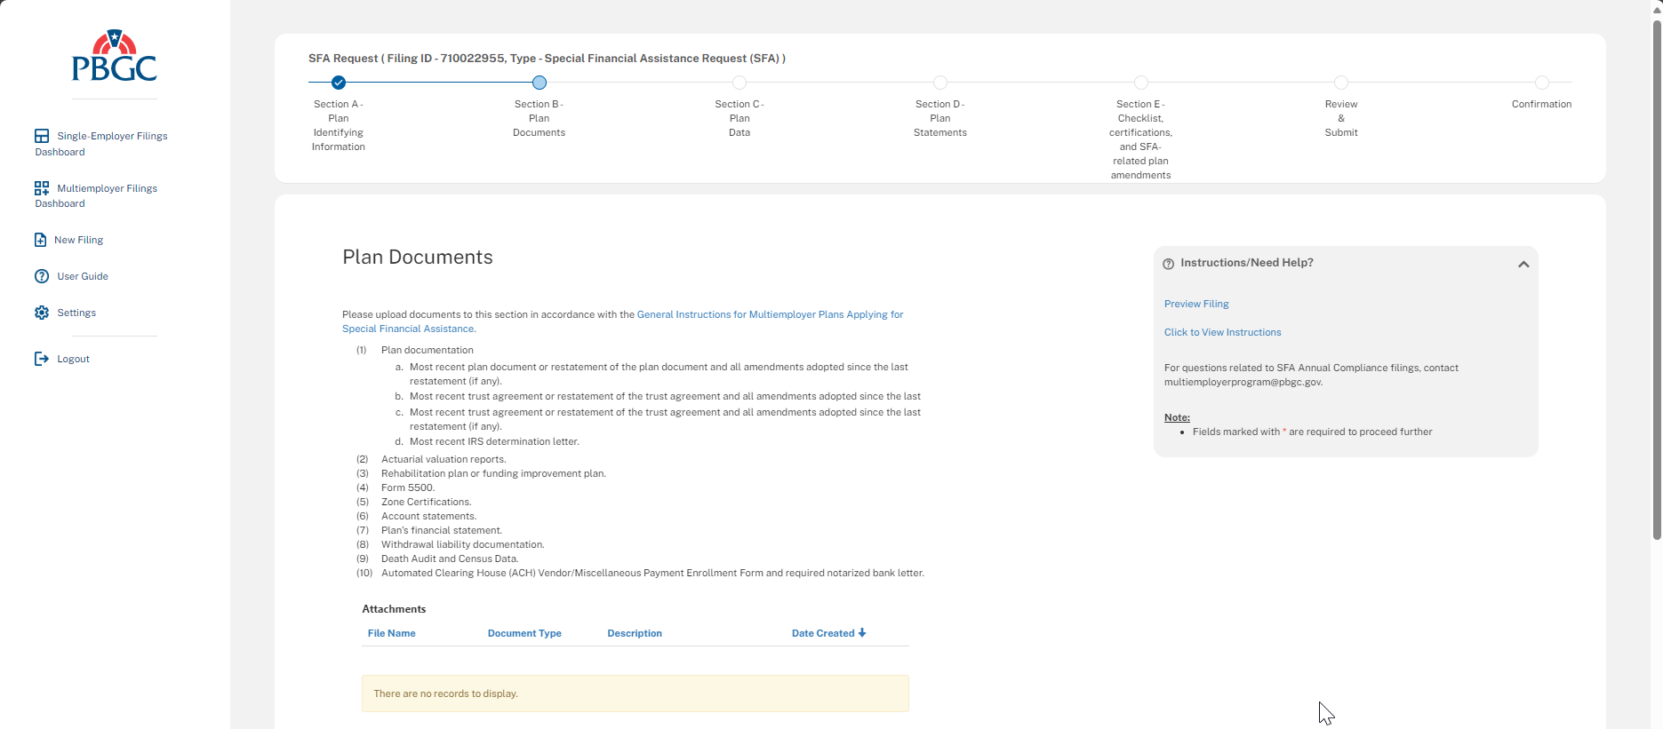Click the New Filing document icon

click(x=40, y=240)
